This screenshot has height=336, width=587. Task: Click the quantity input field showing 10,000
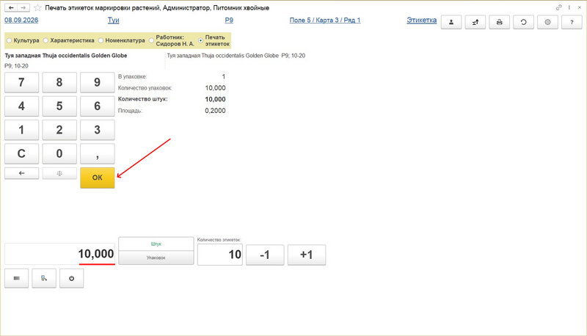coord(60,254)
